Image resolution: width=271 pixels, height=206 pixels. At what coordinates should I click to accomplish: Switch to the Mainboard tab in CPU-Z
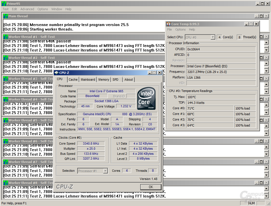[88, 80]
